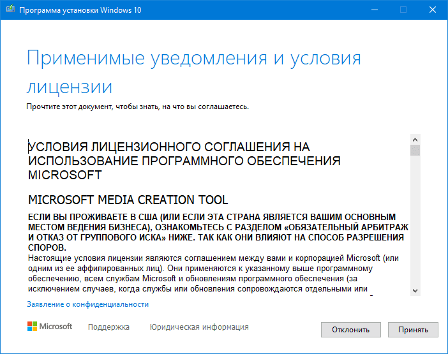Open the Юридическая информация link

[x=199, y=327]
